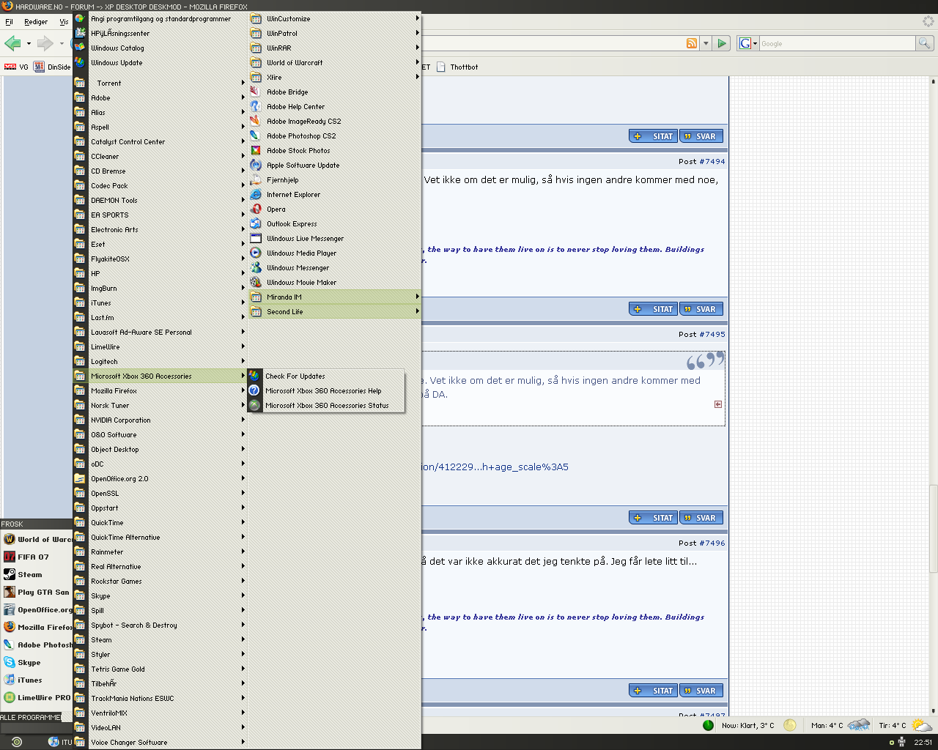Screen dimensions: 938x750
Task: Expand the OpenOffice.org 2.0 folder
Action: 160,479
